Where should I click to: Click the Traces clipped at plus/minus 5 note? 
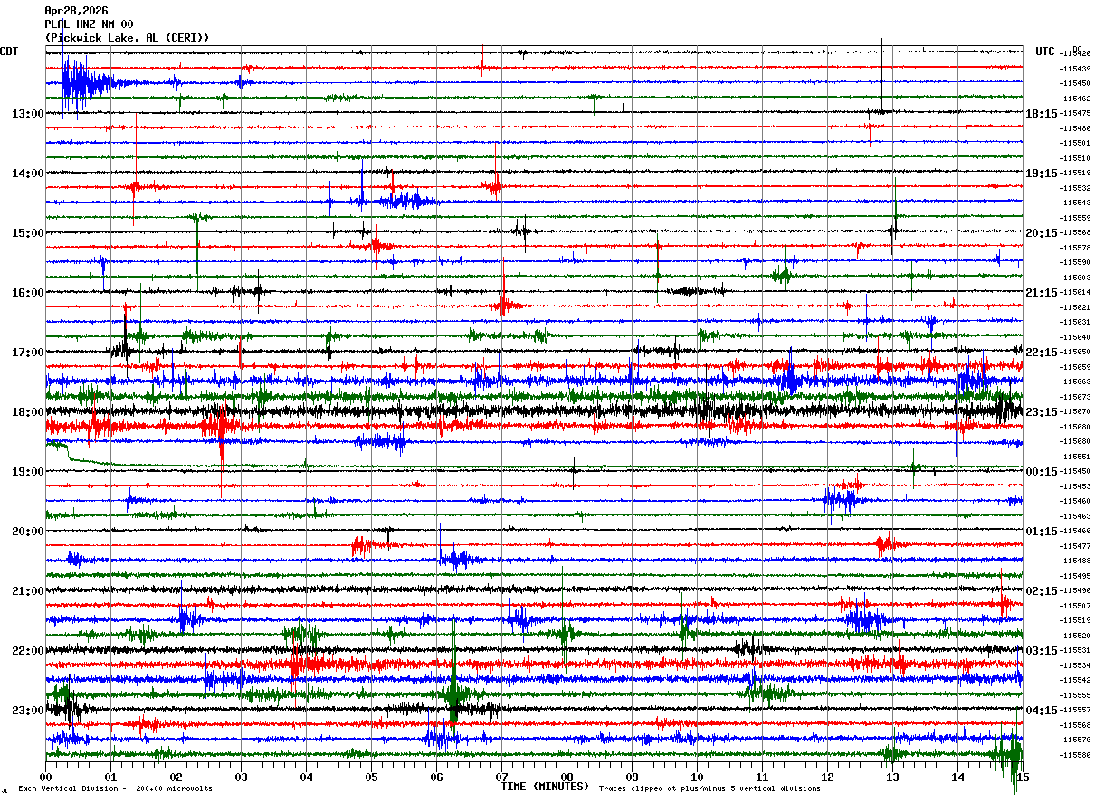coord(709,789)
